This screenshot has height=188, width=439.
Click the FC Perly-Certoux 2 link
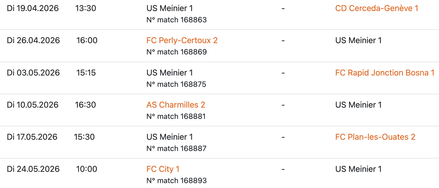(182, 40)
